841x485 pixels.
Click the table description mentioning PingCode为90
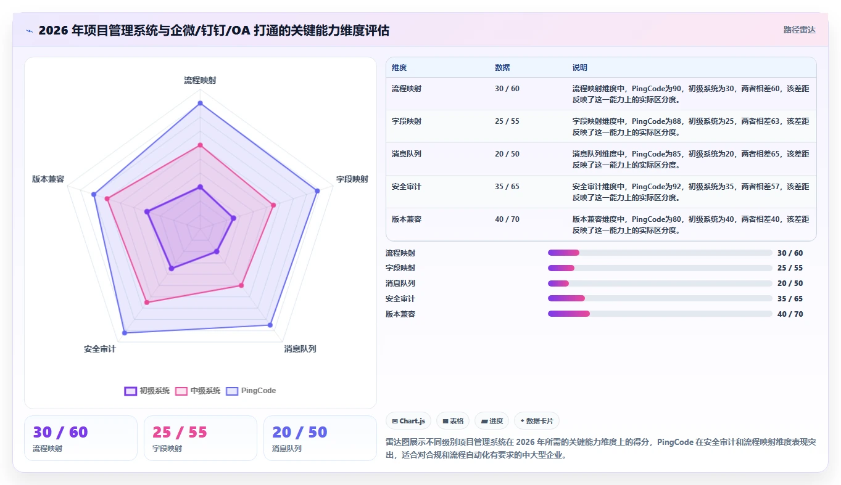point(691,94)
